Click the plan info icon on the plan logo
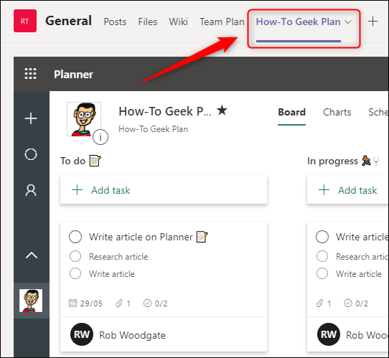The height and width of the screenshot is (358, 389). pos(100,136)
